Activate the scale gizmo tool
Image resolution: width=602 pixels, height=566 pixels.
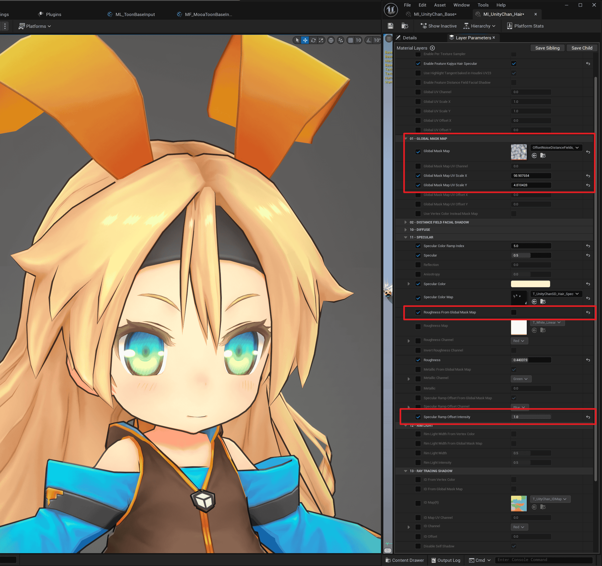tap(321, 40)
